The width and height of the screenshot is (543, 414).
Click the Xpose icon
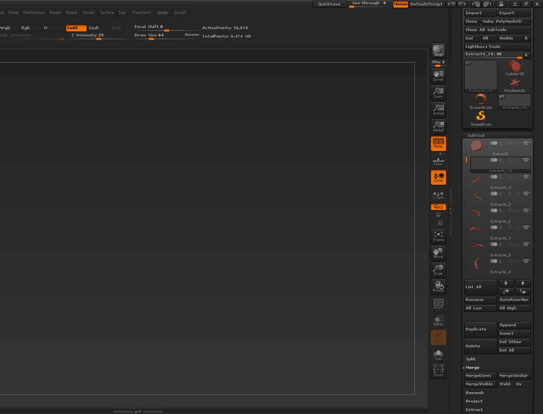coord(438,371)
